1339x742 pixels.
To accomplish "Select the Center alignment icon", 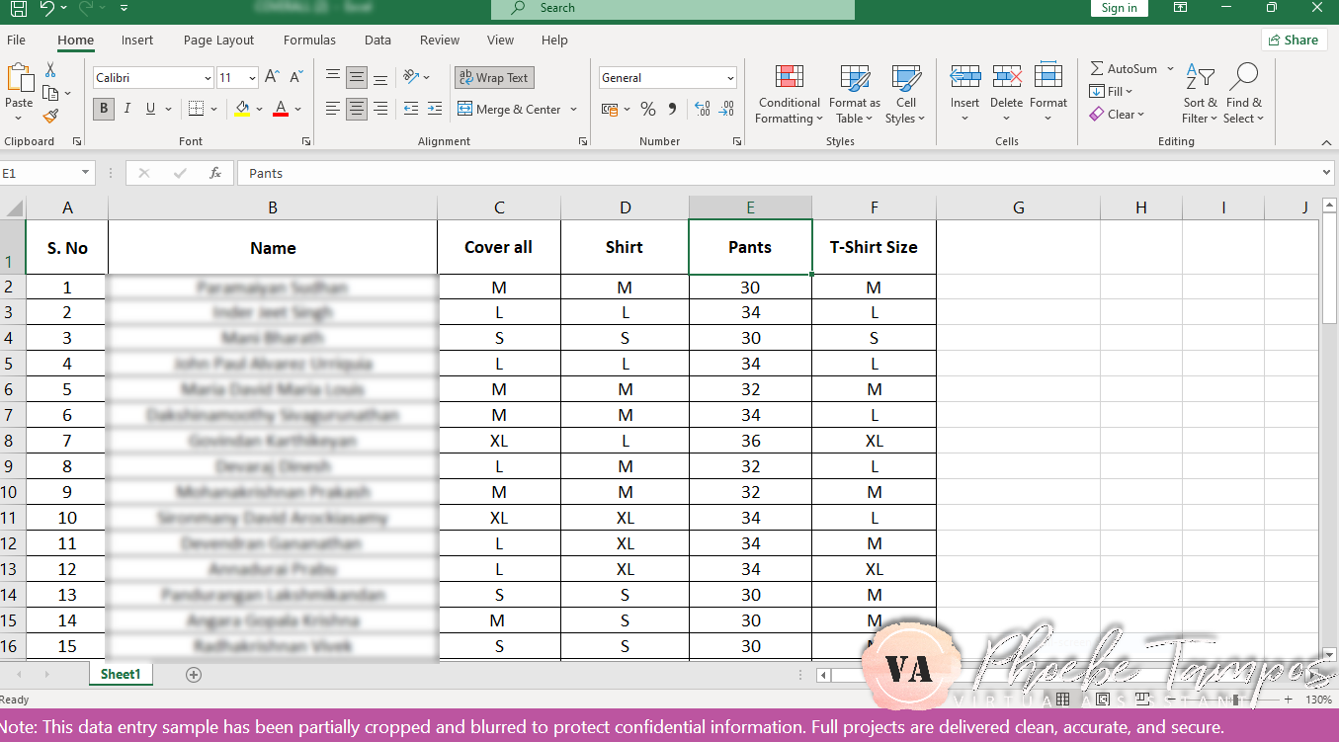I will [x=356, y=109].
